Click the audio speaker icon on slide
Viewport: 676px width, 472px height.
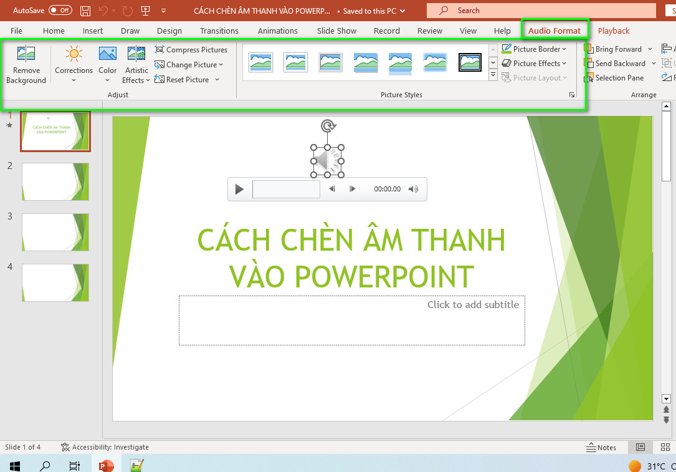coord(327,161)
